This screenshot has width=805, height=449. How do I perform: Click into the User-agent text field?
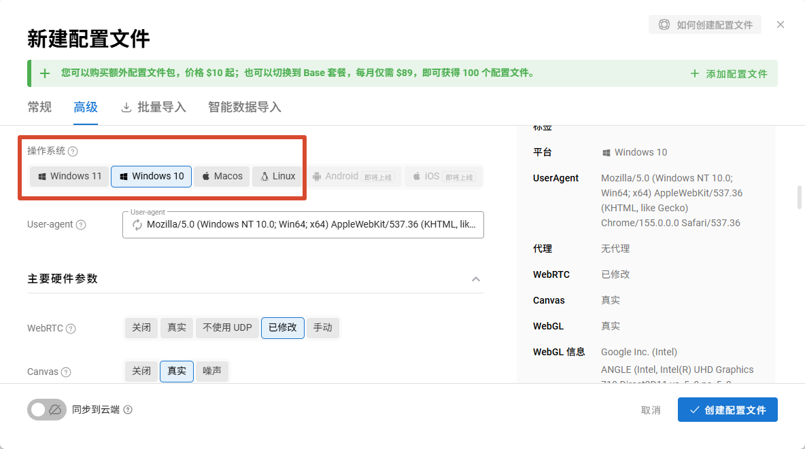coord(303,225)
